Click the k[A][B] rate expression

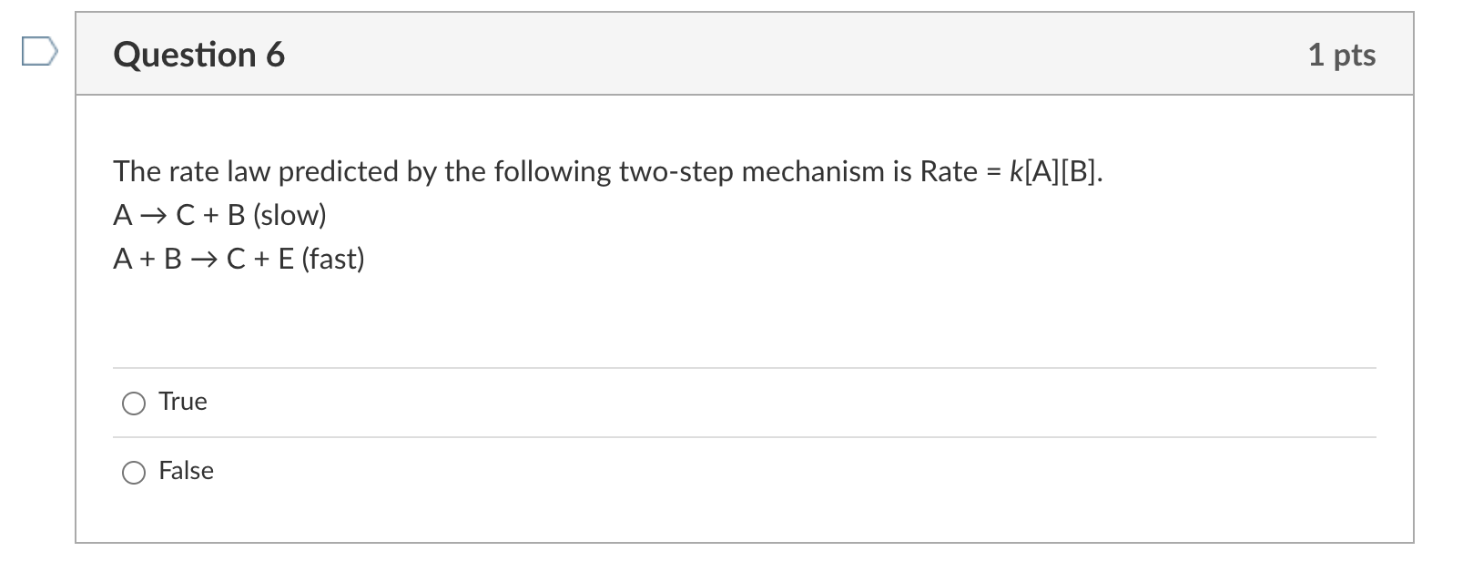(1054, 171)
